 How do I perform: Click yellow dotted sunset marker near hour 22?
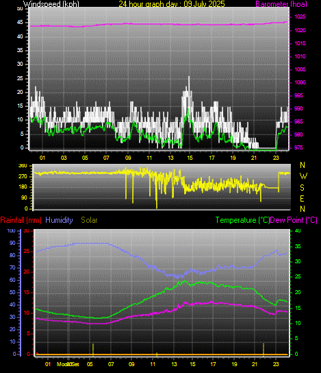[264, 350]
